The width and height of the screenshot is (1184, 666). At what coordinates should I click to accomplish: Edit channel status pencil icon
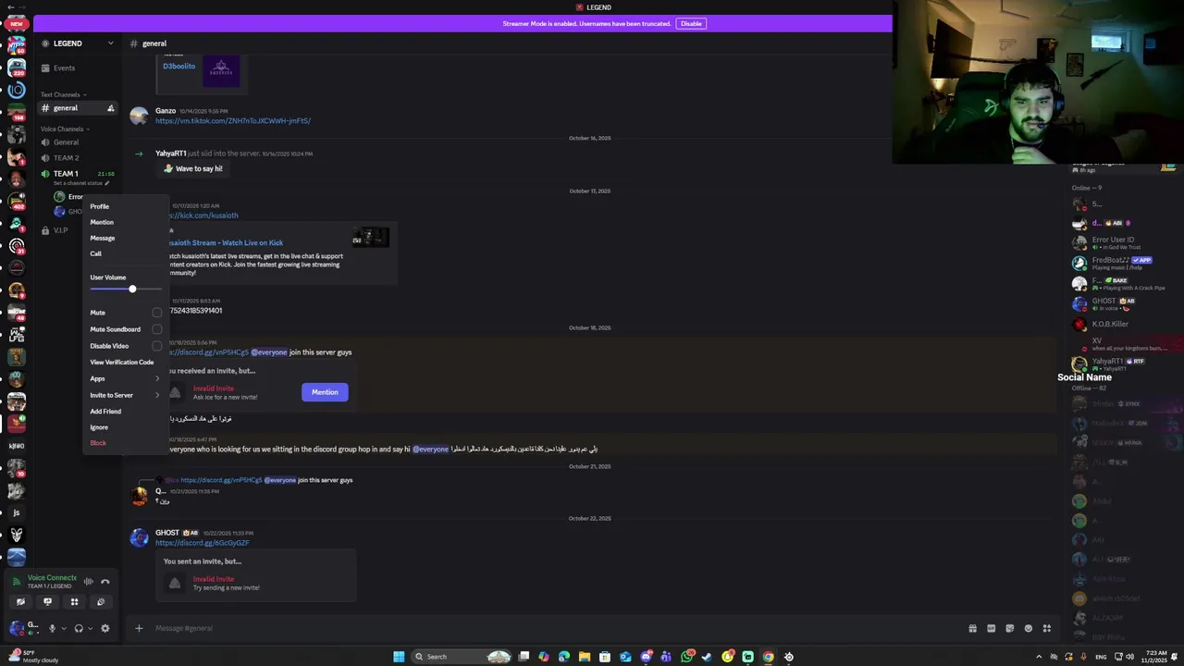pyautogui.click(x=106, y=183)
